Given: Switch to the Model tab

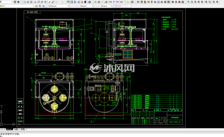Looking at the screenshot, I should point(10,129).
